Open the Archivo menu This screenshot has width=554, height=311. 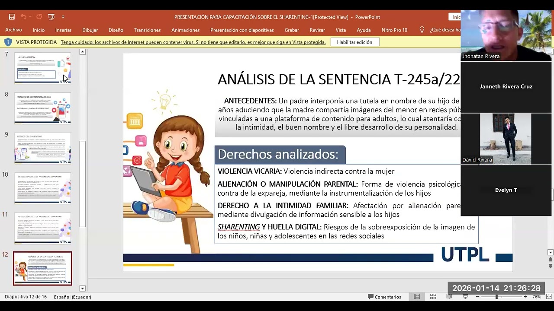coord(13,30)
